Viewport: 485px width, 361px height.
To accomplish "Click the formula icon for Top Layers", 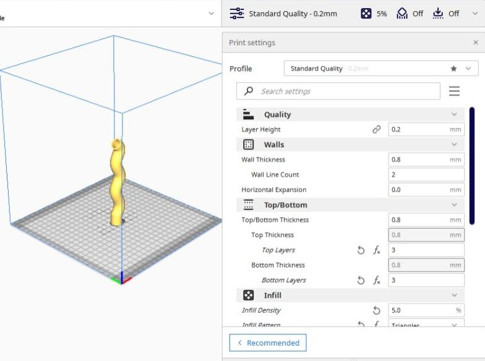I will tap(376, 250).
